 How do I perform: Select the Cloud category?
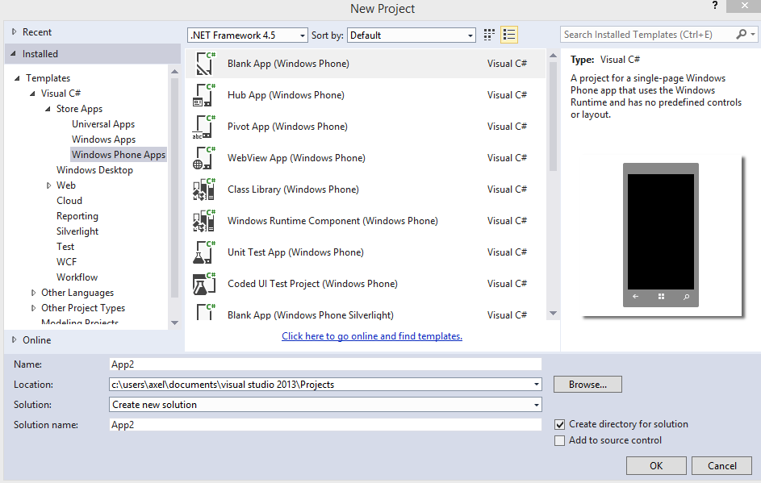pyautogui.click(x=69, y=201)
